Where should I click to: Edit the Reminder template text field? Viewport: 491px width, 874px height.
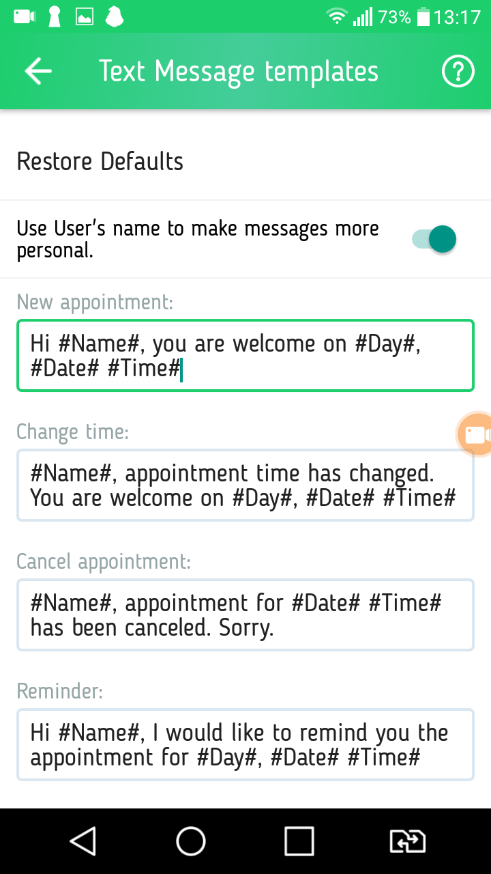[x=245, y=745]
